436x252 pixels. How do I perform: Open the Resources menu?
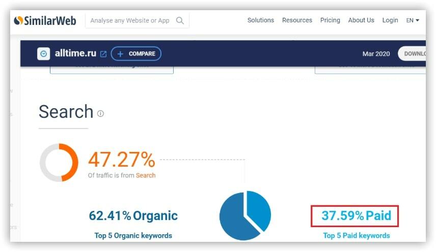tap(297, 20)
